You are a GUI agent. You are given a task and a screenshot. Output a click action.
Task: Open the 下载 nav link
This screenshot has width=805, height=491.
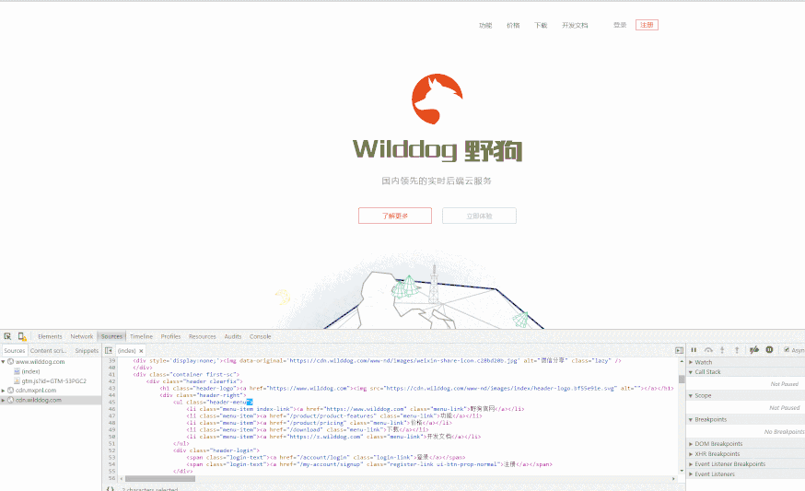(x=541, y=25)
